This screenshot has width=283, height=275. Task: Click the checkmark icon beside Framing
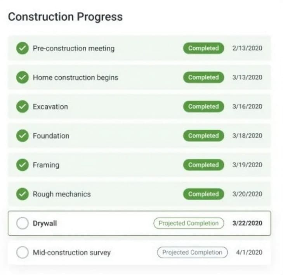coord(23,165)
